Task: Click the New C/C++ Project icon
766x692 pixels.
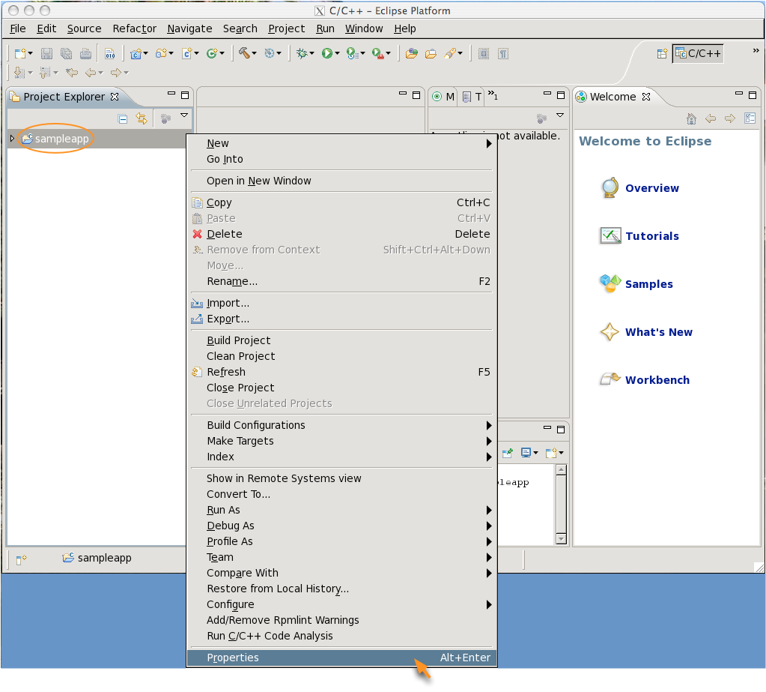Action: (x=136, y=54)
